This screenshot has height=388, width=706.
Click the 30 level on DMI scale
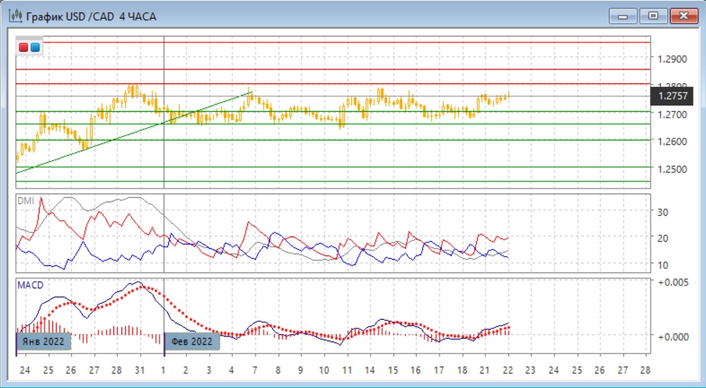pyautogui.click(x=664, y=212)
